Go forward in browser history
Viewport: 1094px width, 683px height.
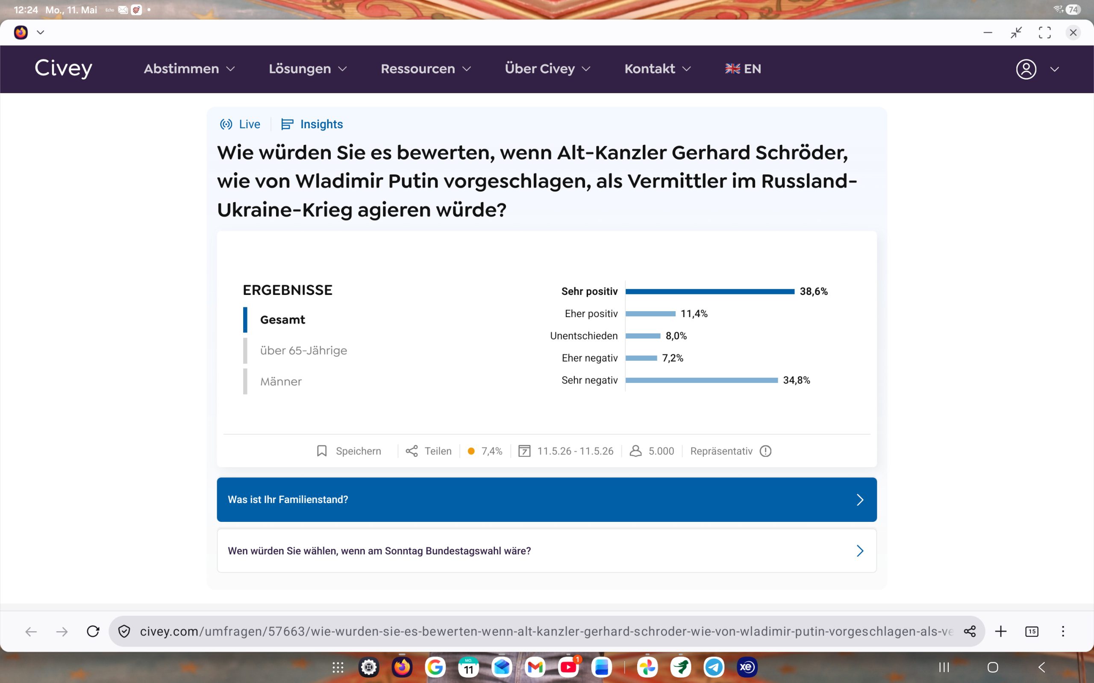tap(62, 632)
